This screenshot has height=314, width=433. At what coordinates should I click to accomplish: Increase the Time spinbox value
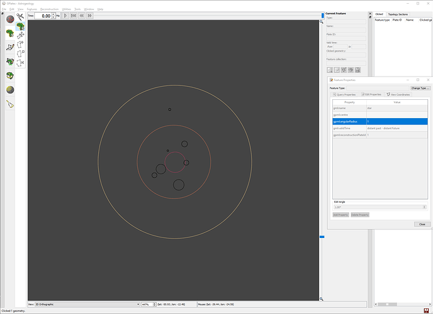(53, 14)
